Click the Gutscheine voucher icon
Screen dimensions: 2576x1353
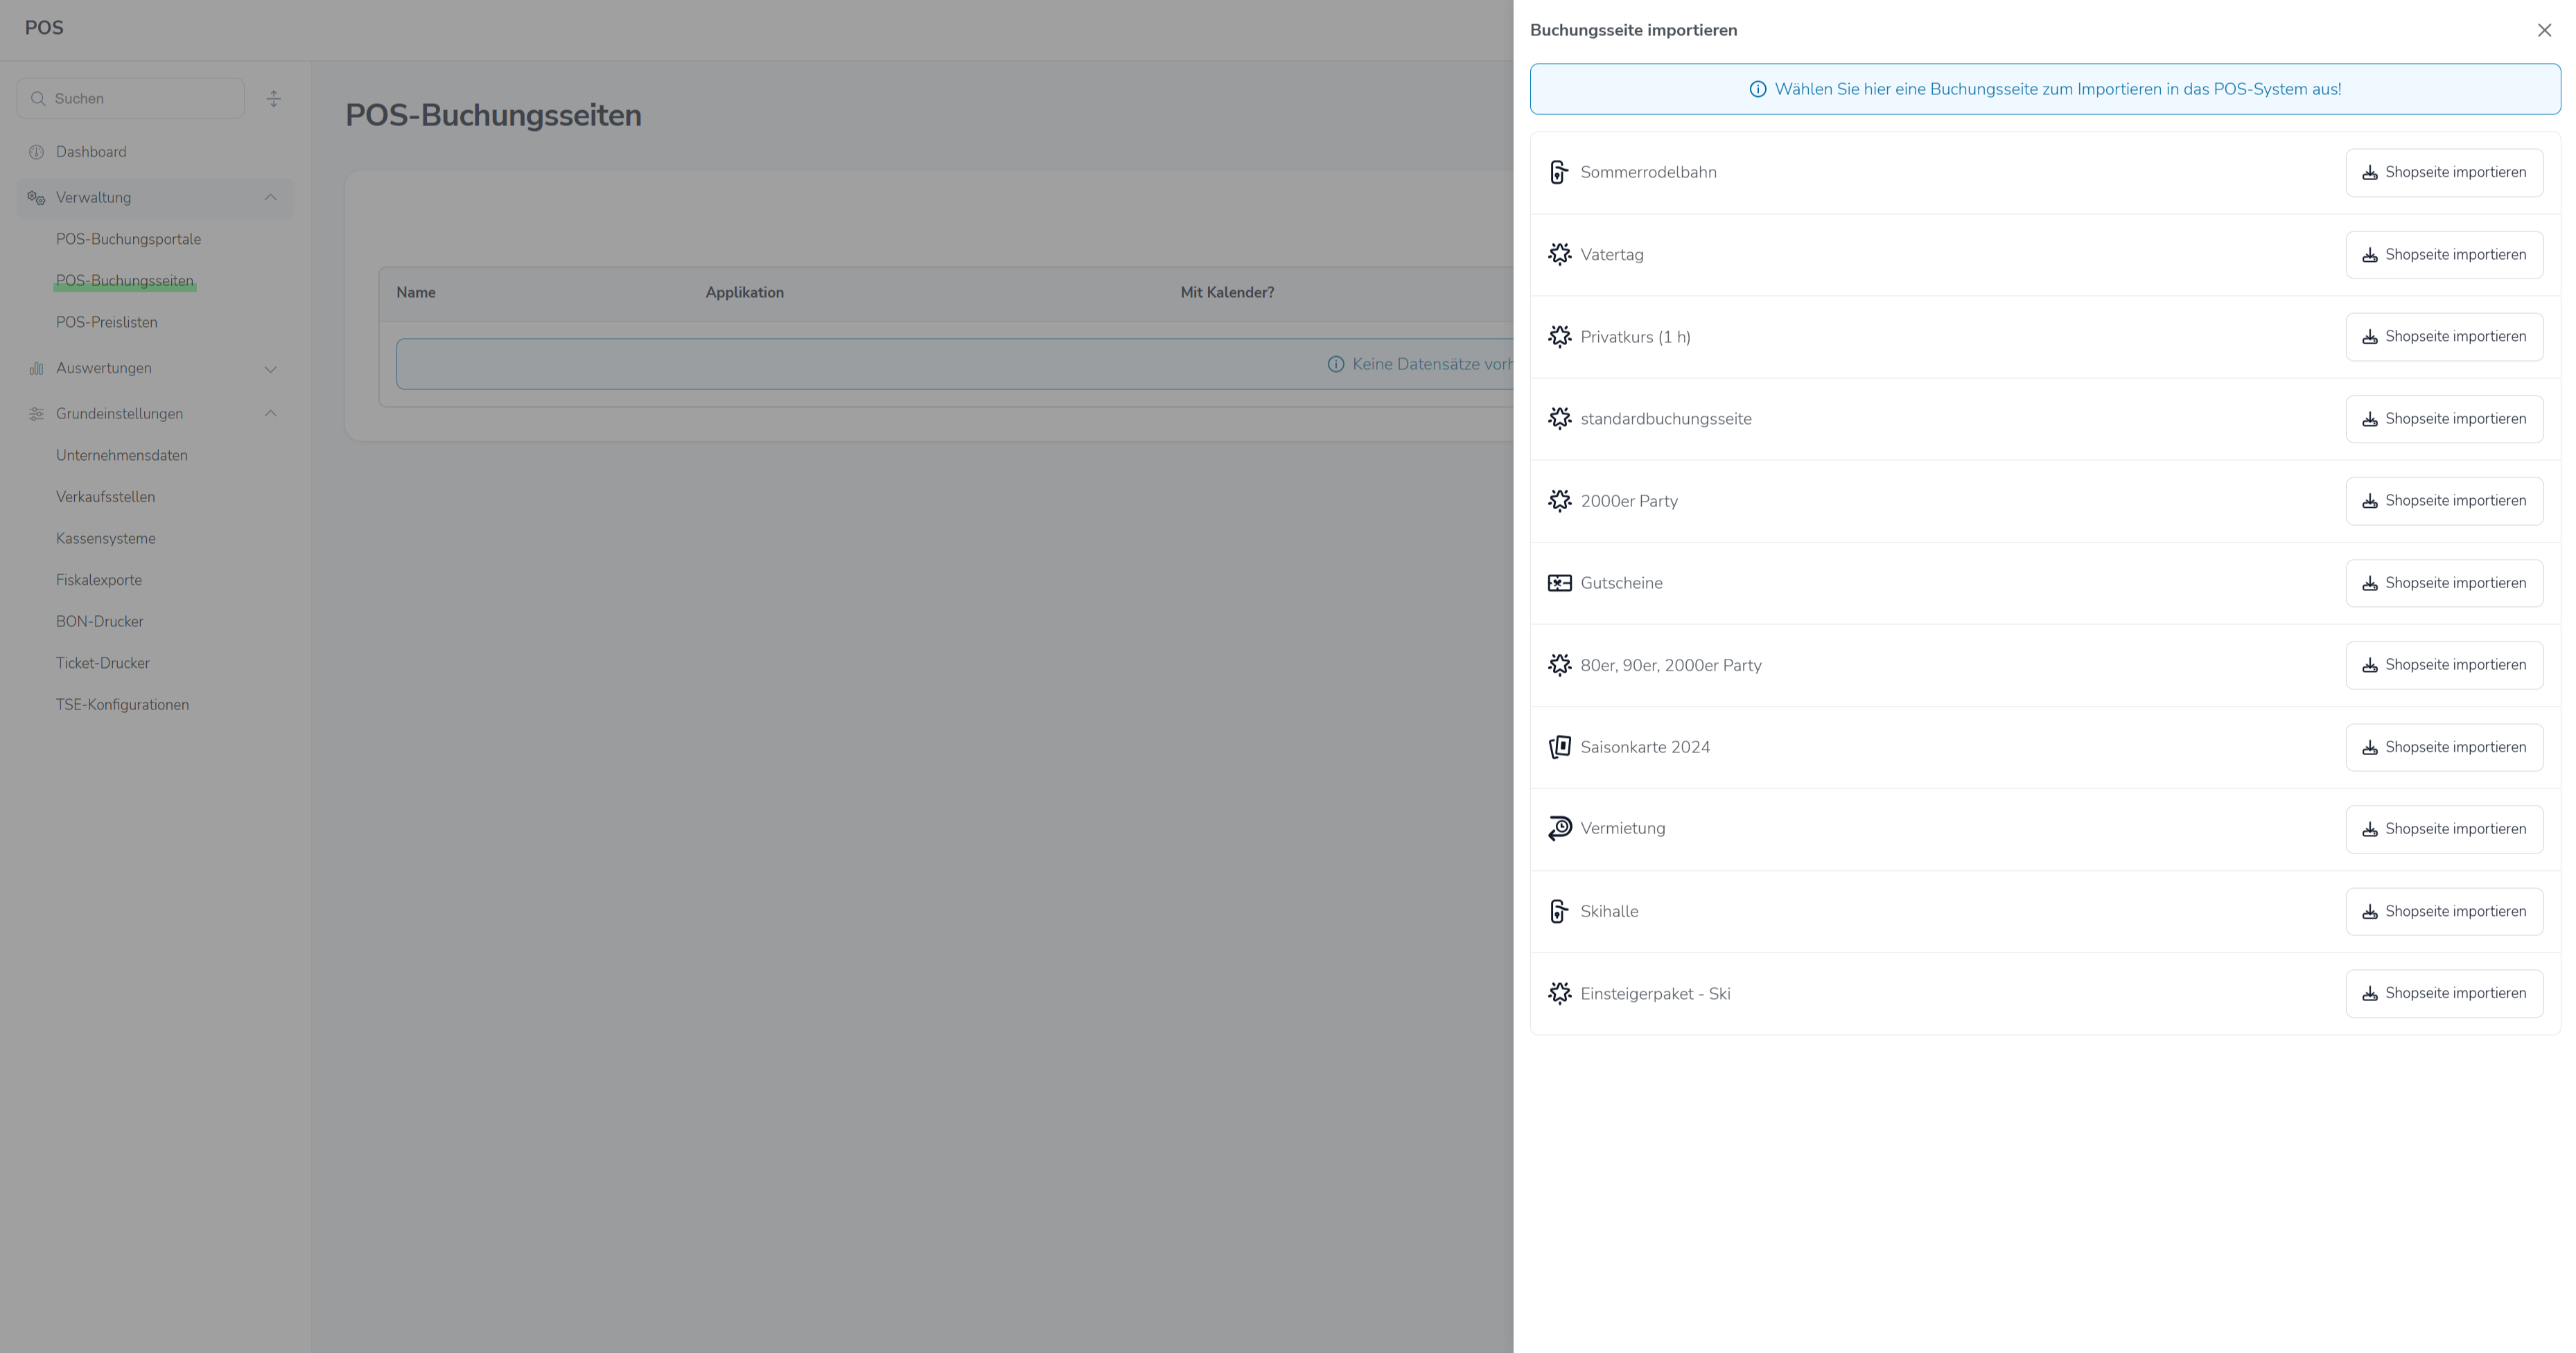coord(1559,583)
